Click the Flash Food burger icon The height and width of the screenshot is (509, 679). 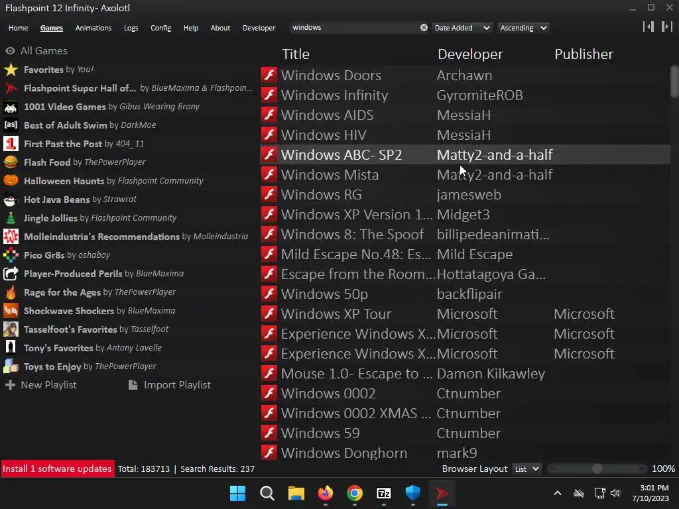[11, 162]
